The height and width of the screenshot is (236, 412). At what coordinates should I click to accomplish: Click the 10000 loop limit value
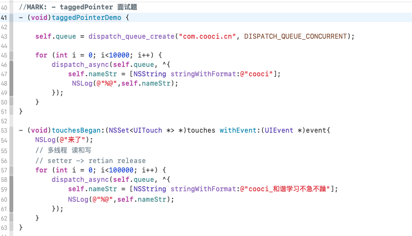119,55
